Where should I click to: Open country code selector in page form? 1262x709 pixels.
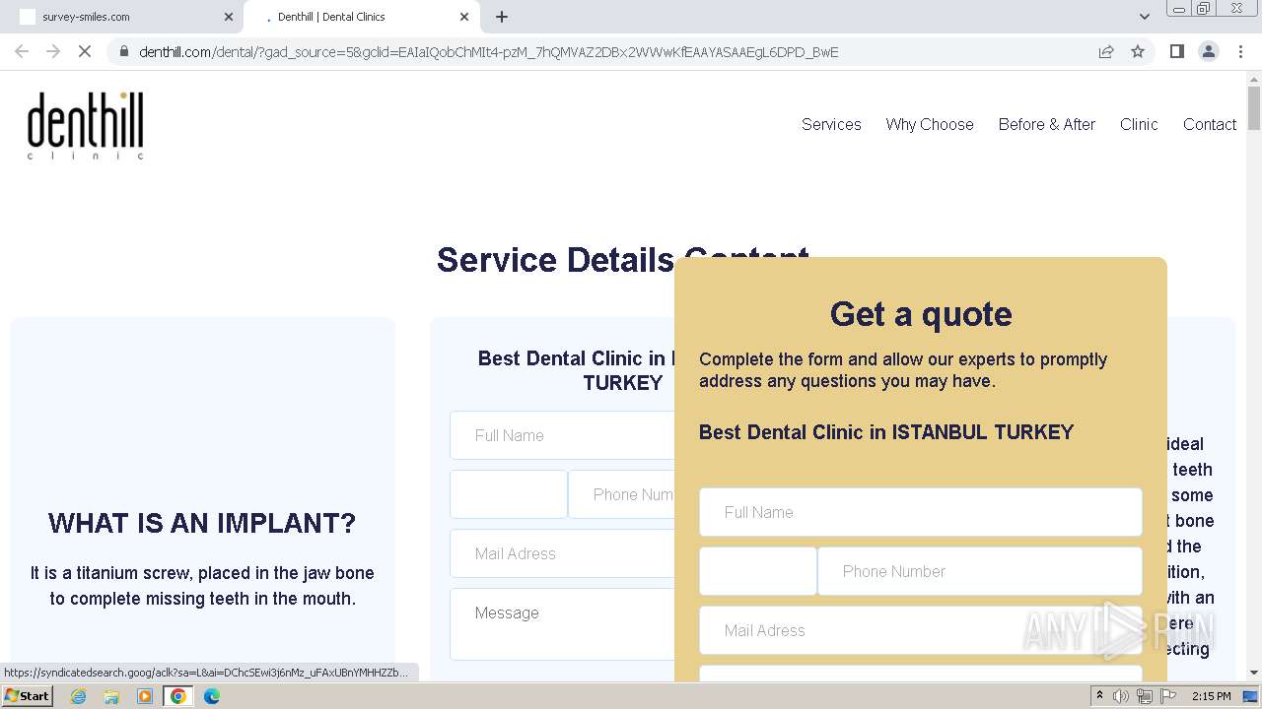tap(509, 494)
